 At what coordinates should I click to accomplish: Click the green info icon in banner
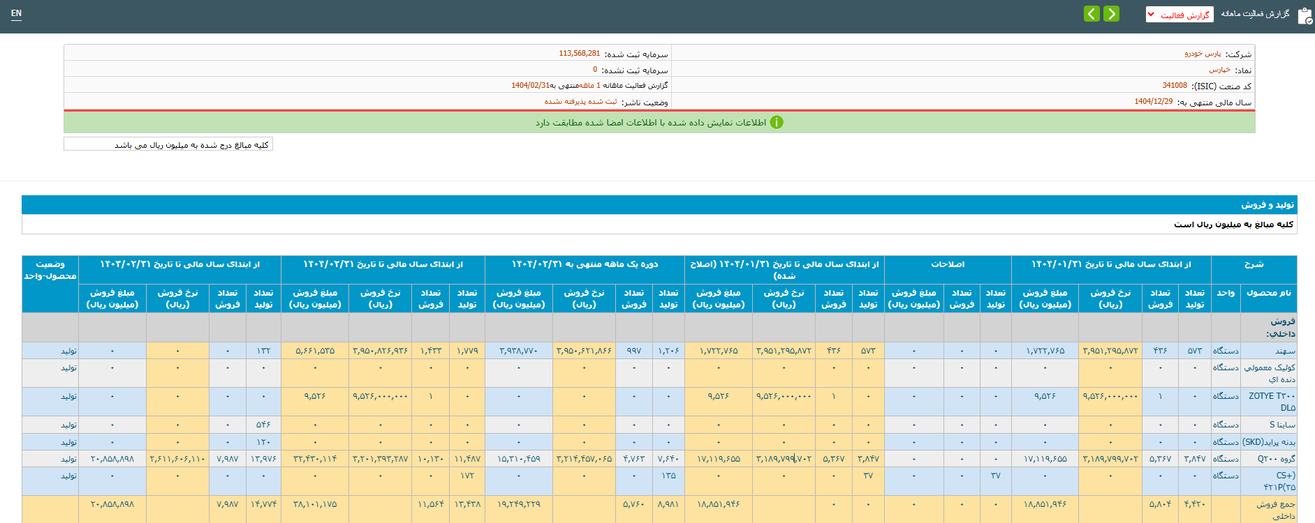pyautogui.click(x=777, y=123)
